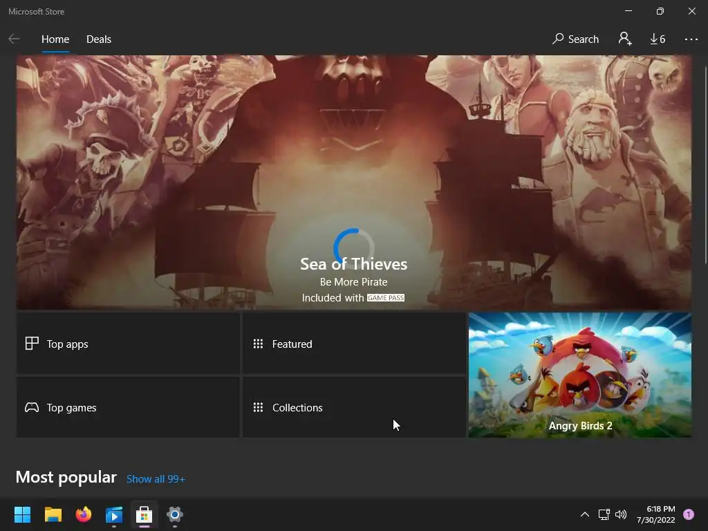Open Search in the Store
The width and height of the screenshot is (708, 531).
pyautogui.click(x=575, y=39)
